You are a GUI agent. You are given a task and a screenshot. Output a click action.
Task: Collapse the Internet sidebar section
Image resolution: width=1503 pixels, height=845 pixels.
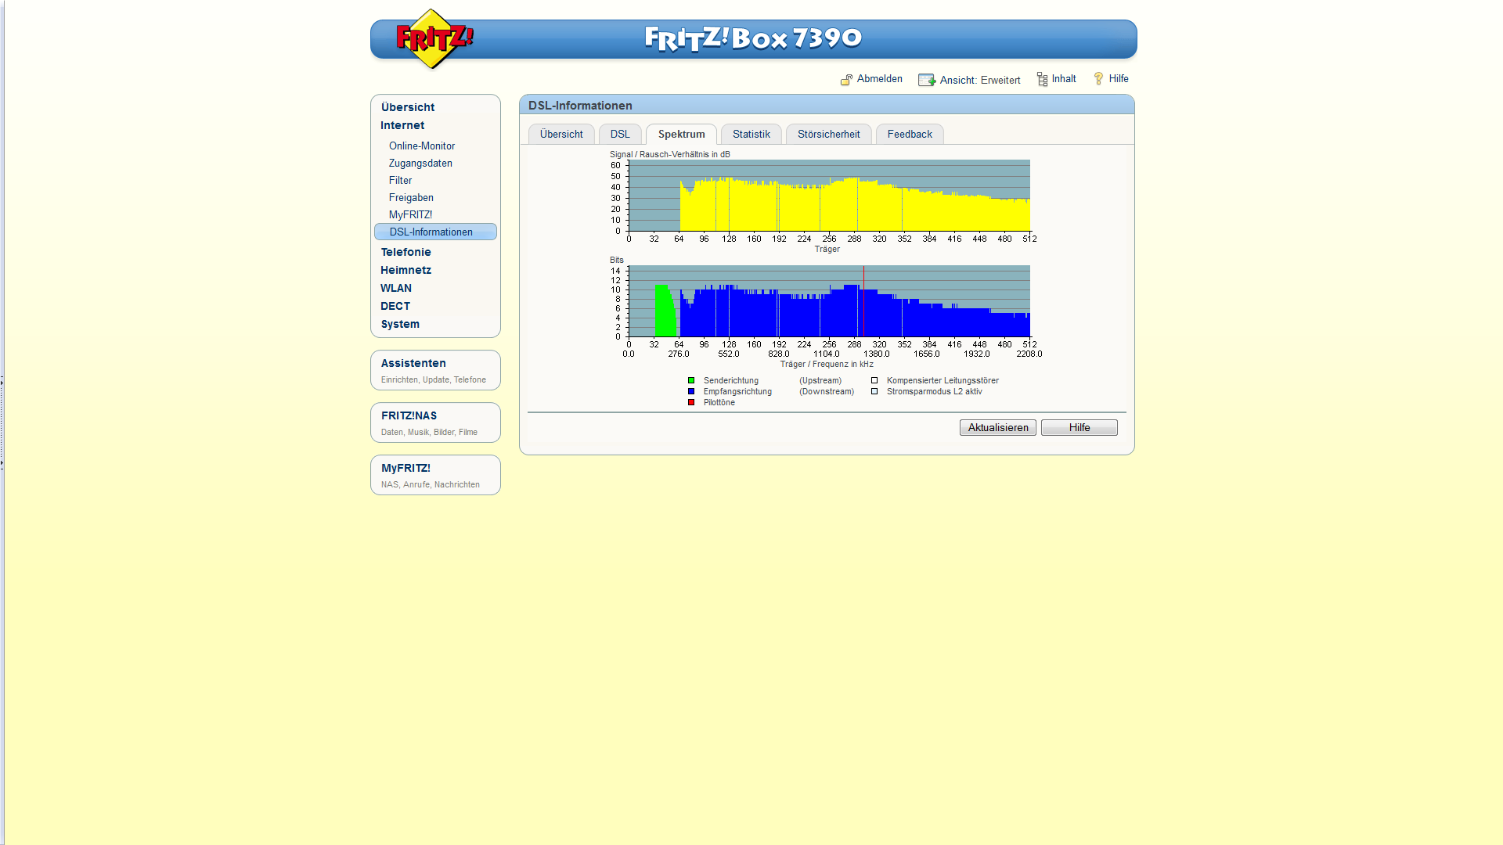coord(402,125)
